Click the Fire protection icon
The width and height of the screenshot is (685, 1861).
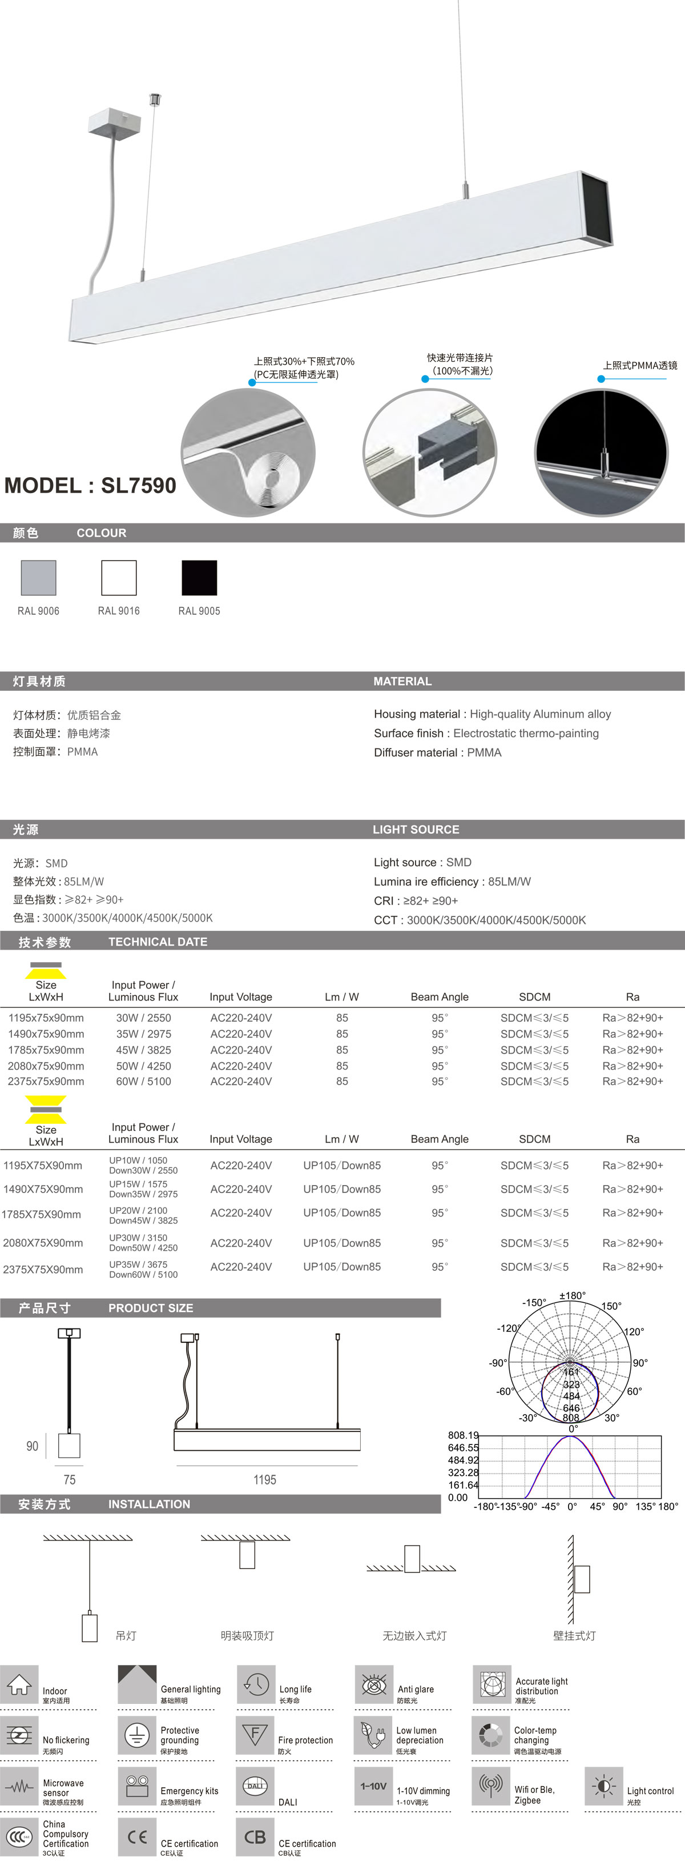click(256, 1736)
